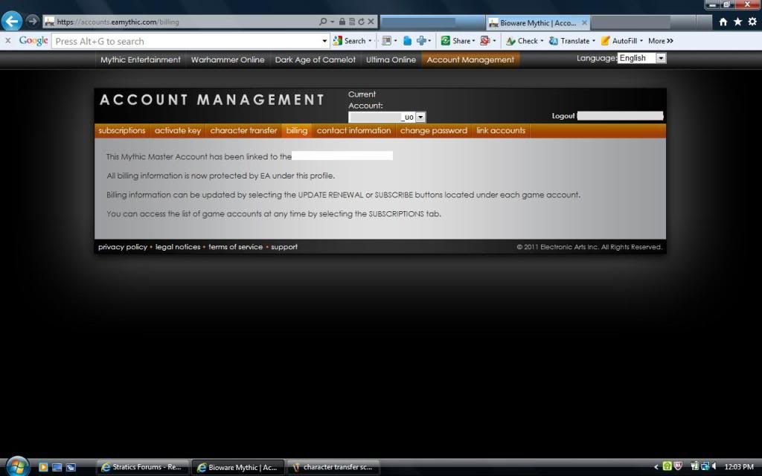This screenshot has width=762, height=476.
Task: Click the red popup blocker icon
Action: 484,42
